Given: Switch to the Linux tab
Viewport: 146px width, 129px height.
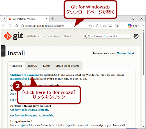Looking at the screenshot, I should 47,66.
